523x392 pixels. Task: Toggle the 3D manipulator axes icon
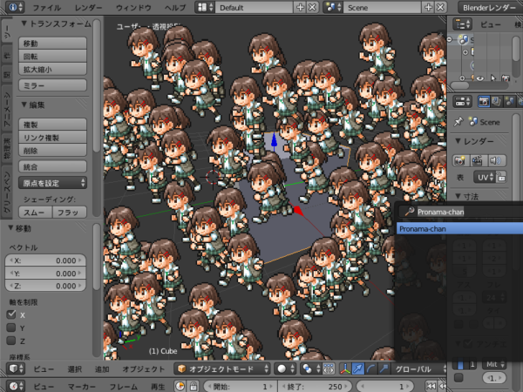click(x=345, y=368)
